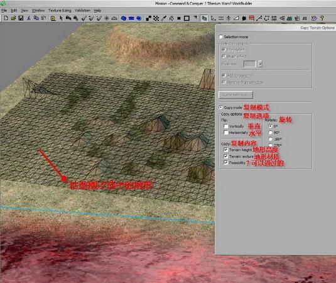
Task: Click the dashed polygon area tool icon
Action: coord(266,18)
